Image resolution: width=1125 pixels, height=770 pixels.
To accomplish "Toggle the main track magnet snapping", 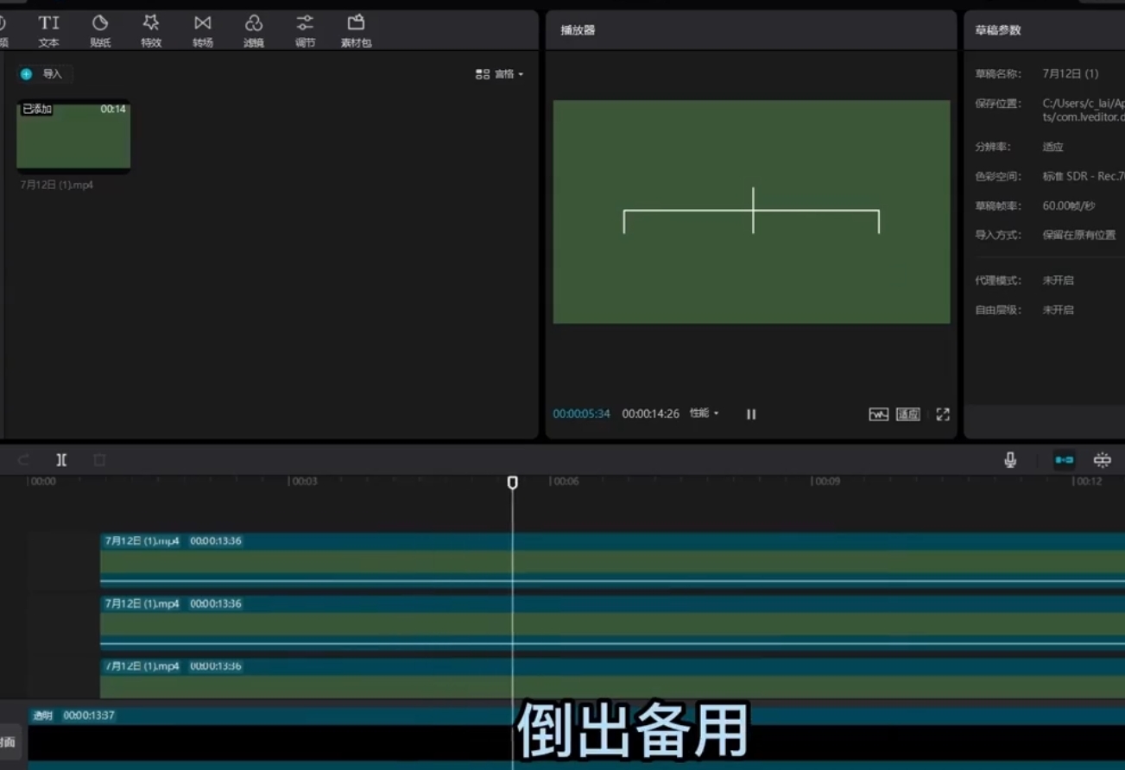I will click(x=1065, y=460).
